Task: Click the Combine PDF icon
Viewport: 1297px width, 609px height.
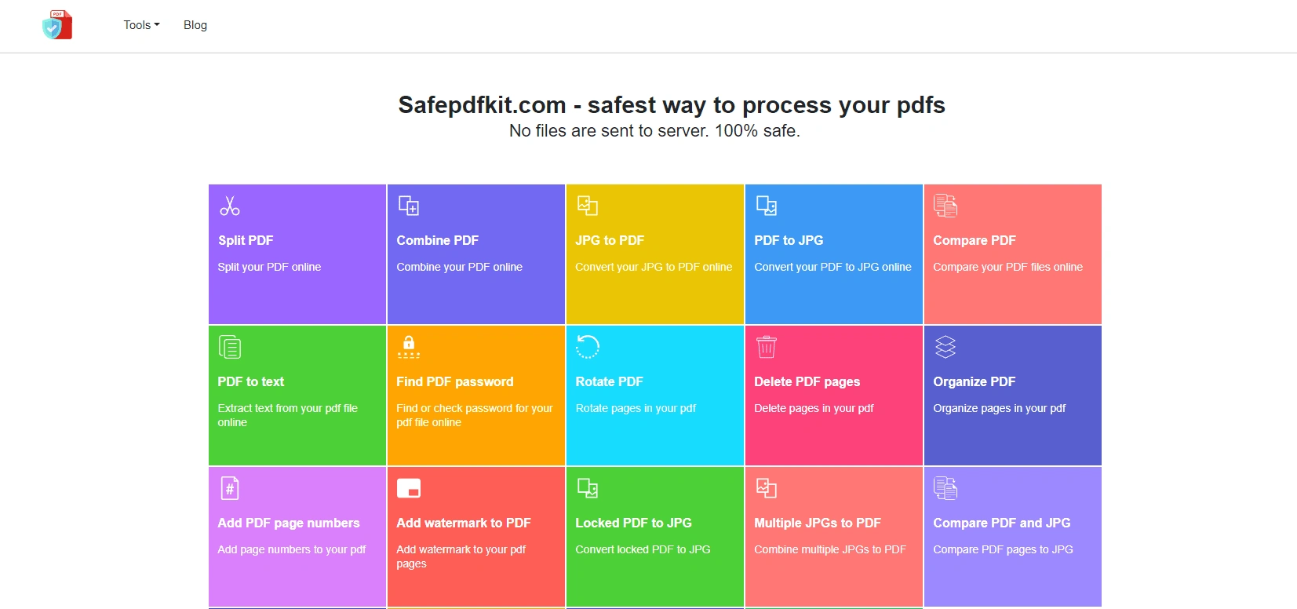Action: coord(409,206)
